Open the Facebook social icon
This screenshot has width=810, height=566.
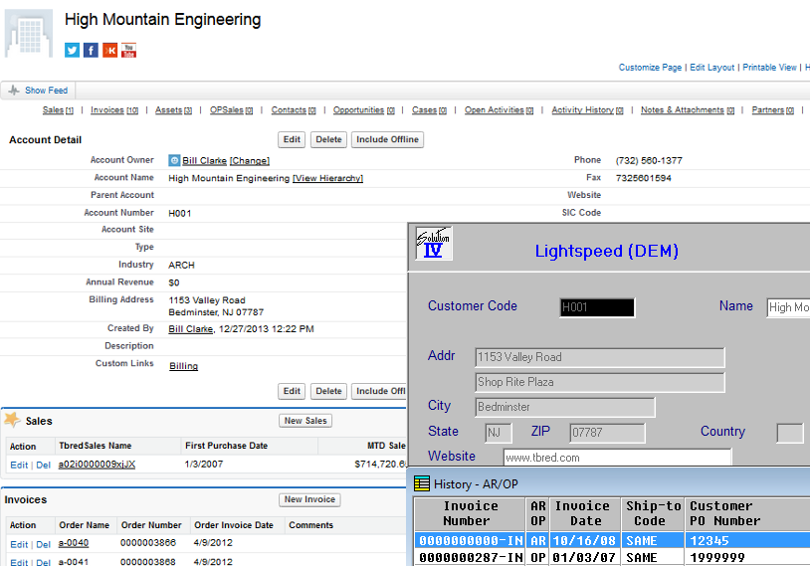(91, 50)
